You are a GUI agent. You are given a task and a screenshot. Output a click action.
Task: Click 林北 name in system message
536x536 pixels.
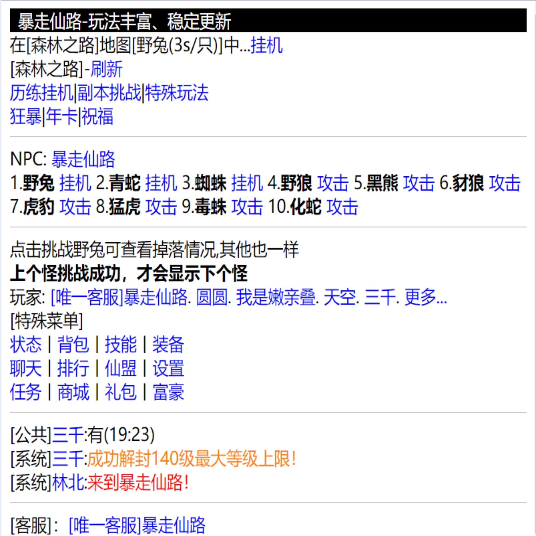[68, 483]
